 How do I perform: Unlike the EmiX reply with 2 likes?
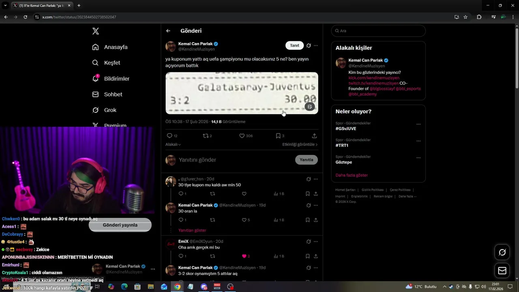(x=244, y=256)
